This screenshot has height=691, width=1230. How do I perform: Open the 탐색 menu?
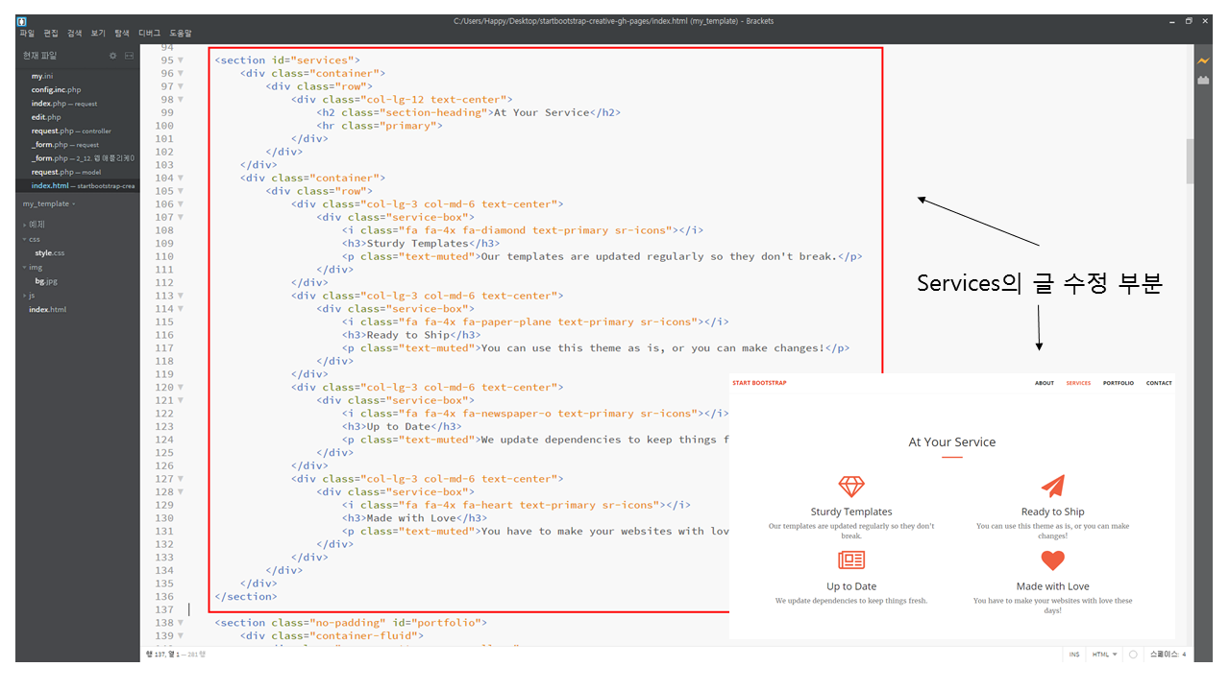click(x=122, y=33)
